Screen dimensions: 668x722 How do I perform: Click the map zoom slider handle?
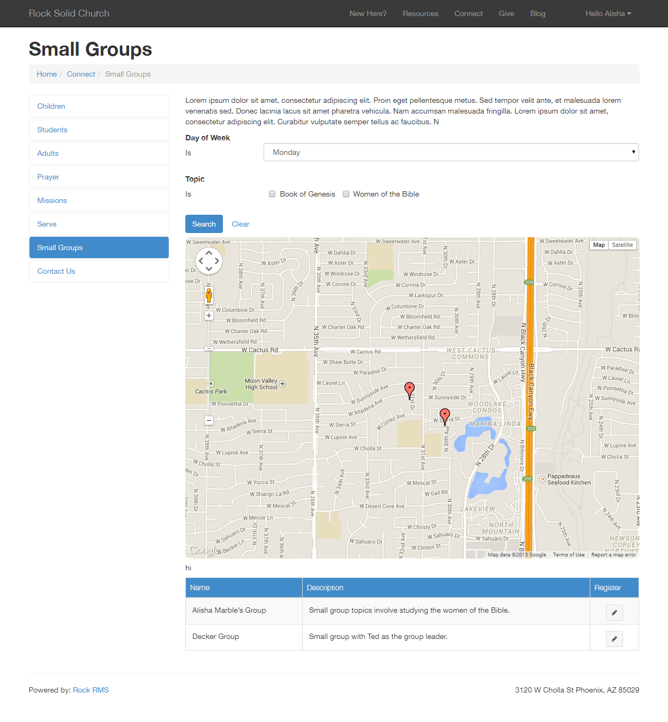tap(209, 349)
